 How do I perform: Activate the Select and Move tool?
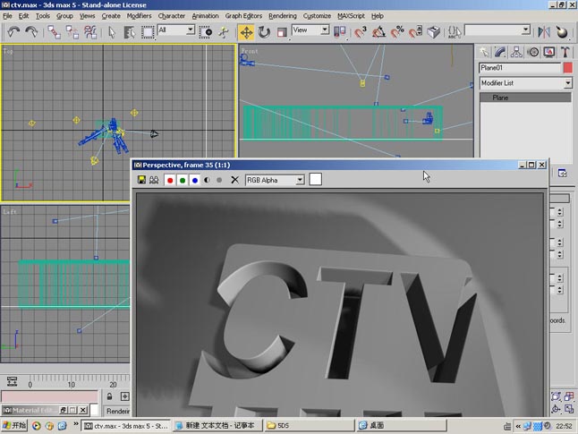pyautogui.click(x=246, y=32)
